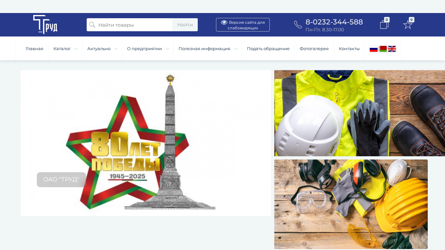Open the cart bag icon

pos(384,24)
